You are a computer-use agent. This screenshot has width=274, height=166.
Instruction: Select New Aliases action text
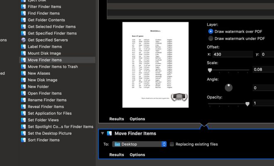pyautogui.click(x=39, y=73)
